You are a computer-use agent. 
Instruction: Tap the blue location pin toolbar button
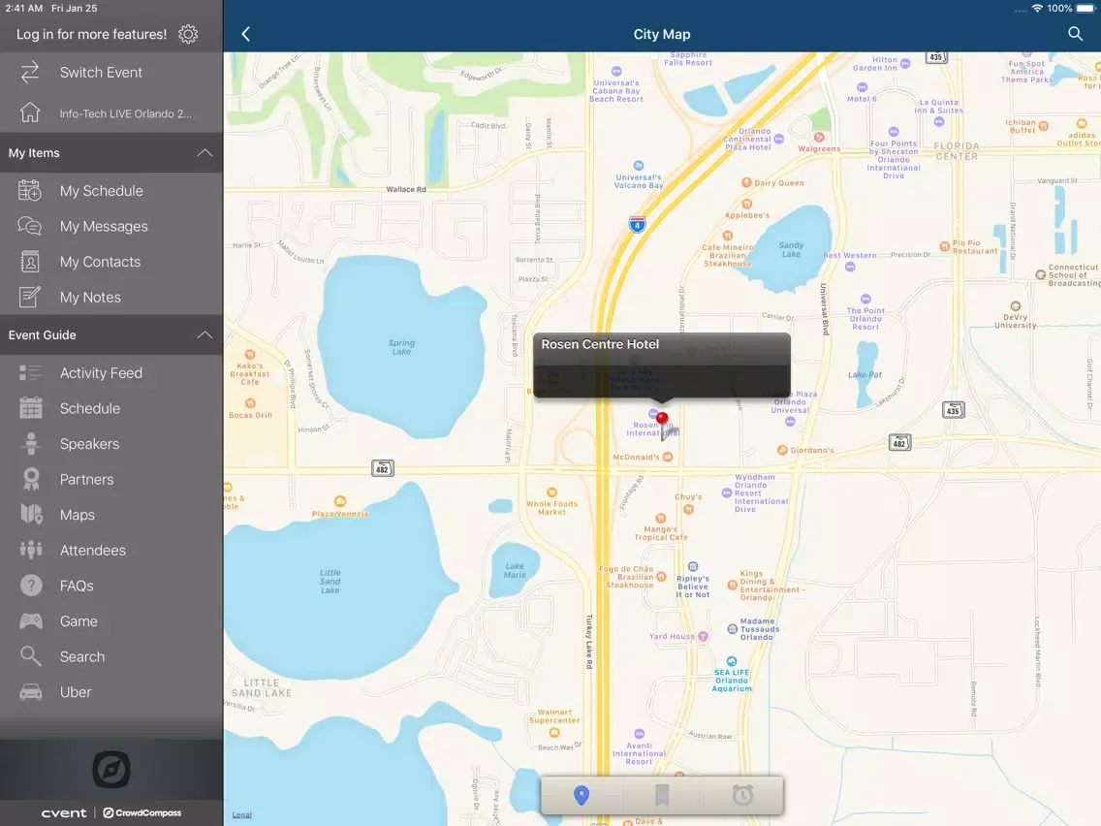coord(581,795)
